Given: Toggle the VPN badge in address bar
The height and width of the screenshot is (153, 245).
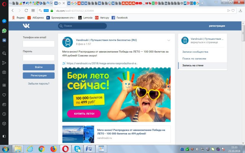Looking at the screenshot, I should point(46,11).
